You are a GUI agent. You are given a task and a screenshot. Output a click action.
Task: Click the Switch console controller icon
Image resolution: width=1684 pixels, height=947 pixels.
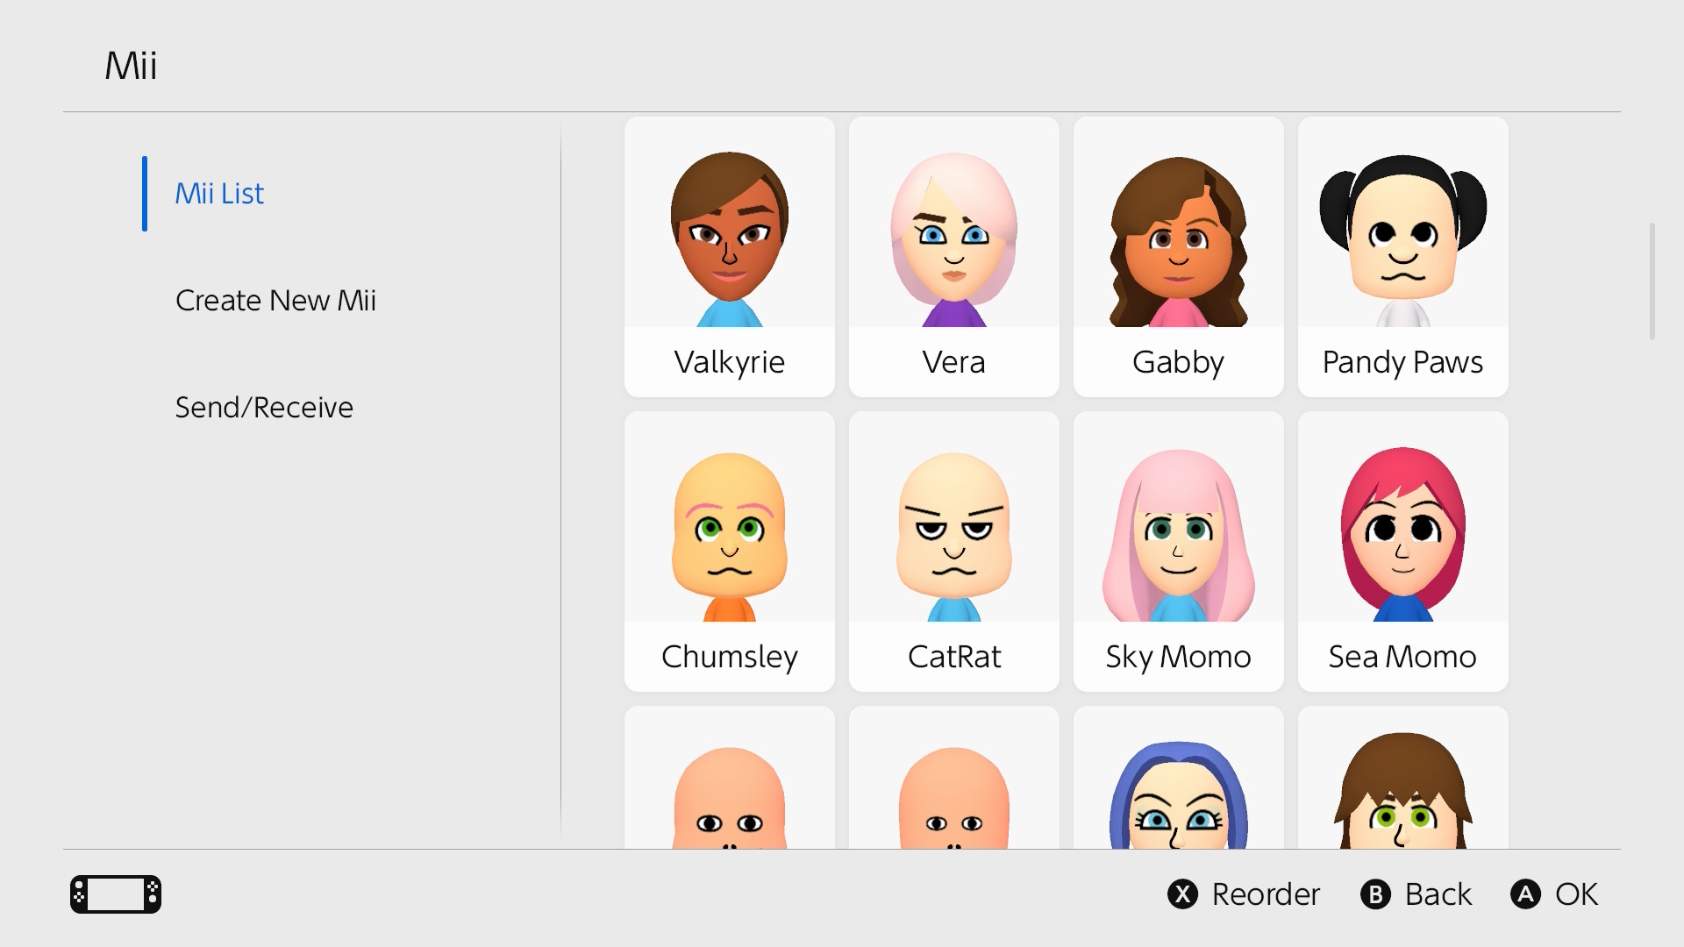(116, 894)
